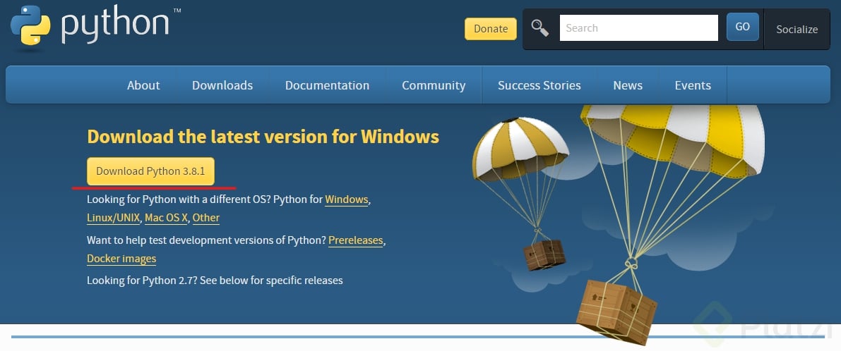Click the Python logo icon

tap(30, 25)
